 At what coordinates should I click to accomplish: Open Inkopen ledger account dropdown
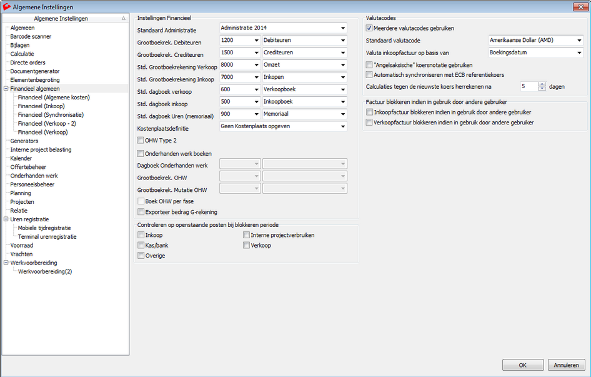343,77
